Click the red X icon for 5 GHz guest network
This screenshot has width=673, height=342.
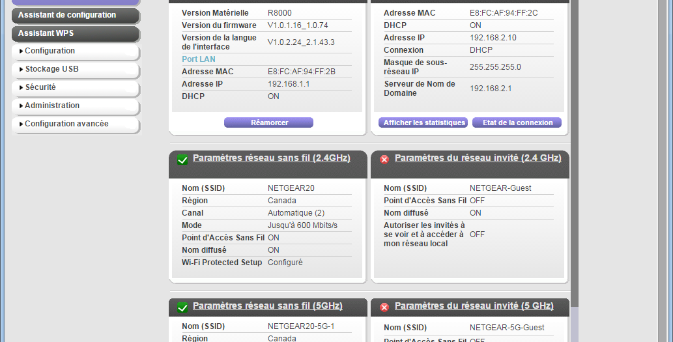click(384, 307)
